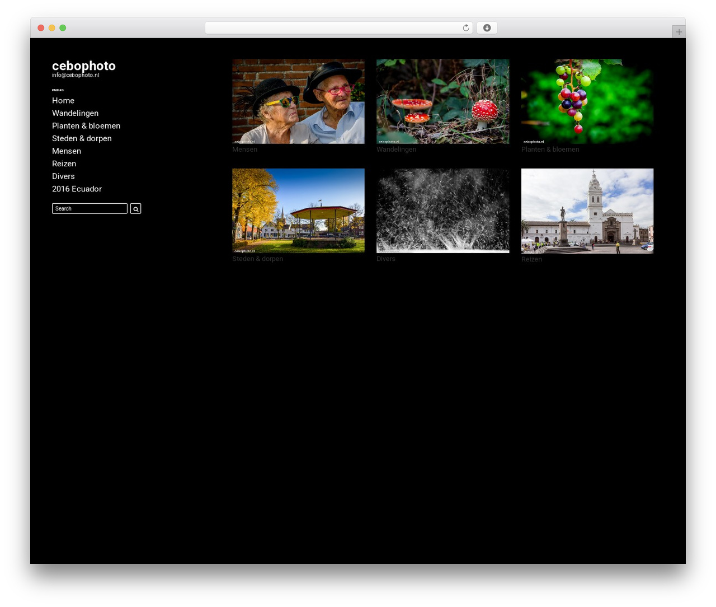Click the cebophoto site title

tap(84, 66)
